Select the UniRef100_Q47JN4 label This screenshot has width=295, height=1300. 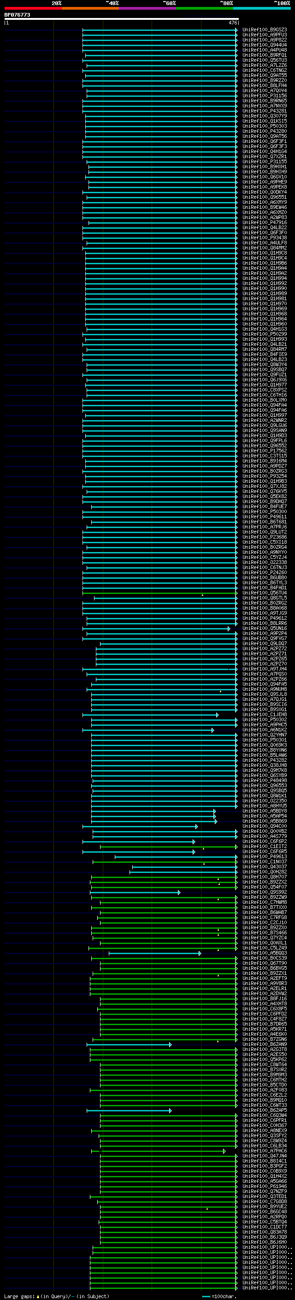(265, 1156)
